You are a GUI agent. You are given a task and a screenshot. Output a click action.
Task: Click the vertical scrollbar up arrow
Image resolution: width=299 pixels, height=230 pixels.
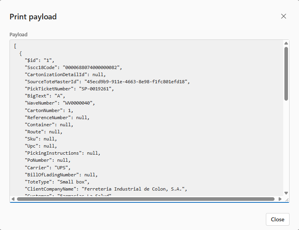click(x=286, y=43)
